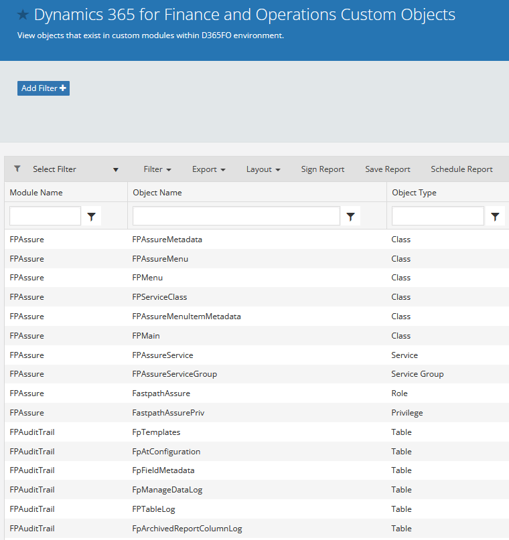This screenshot has height=540, width=509.
Task: Click the Object Name column filter icon
Action: pyautogui.click(x=350, y=216)
